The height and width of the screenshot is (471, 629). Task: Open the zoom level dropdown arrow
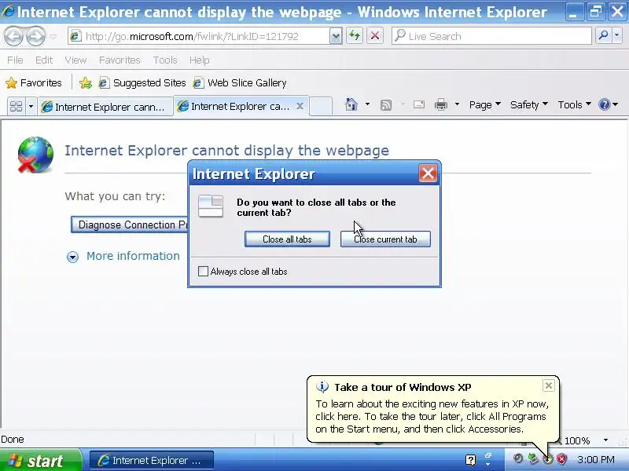[605, 440]
